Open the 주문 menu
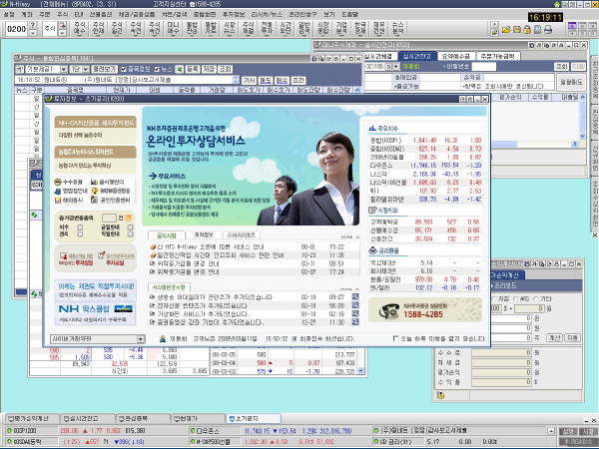599x449 pixels. pyautogui.click(x=44, y=14)
